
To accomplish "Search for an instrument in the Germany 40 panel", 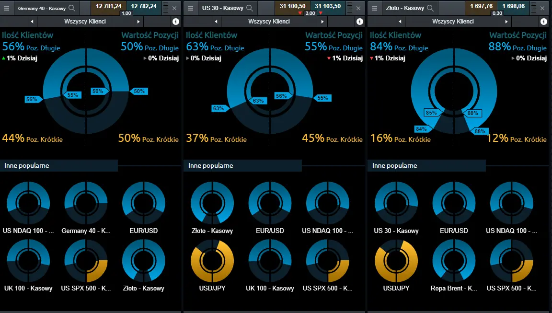I will [x=72, y=8].
